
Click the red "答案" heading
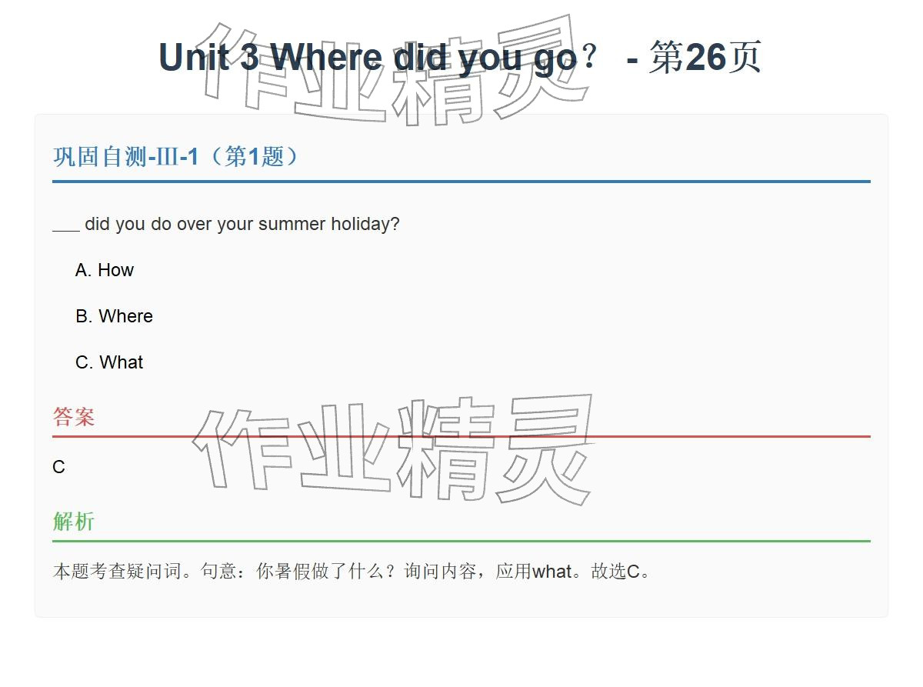click(74, 417)
